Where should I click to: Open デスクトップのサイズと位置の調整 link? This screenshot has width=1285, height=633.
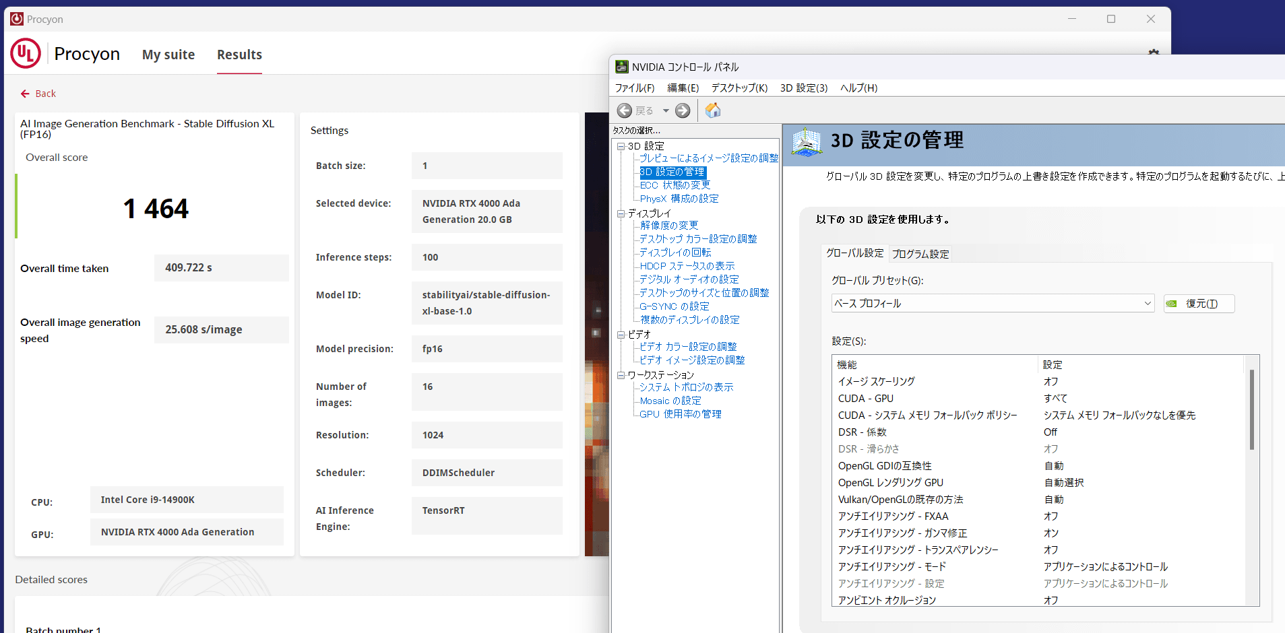click(704, 293)
